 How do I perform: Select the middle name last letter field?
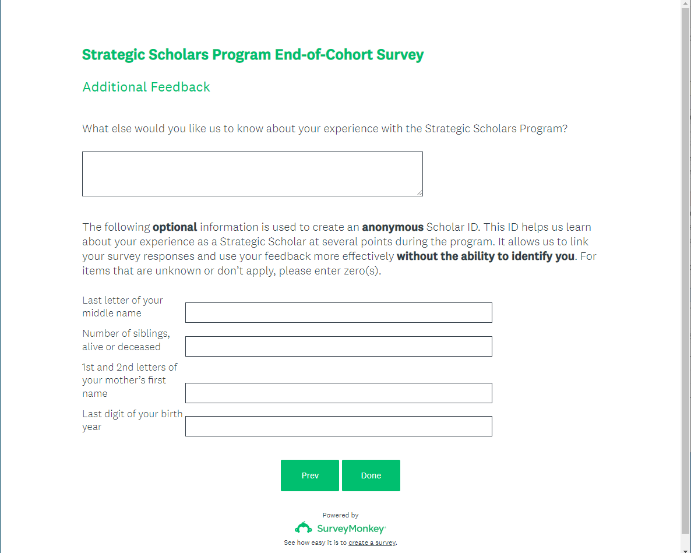[339, 312]
